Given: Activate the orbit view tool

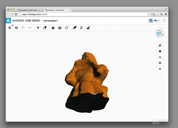Looking at the screenshot, I should 160,45.
